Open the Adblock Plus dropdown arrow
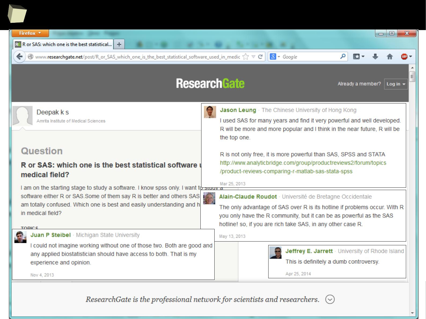Viewport: 426px width, 319px height. 411,57
